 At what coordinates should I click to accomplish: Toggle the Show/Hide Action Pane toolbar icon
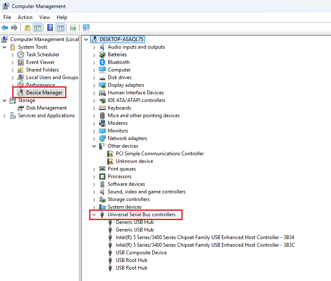[x=60, y=28]
